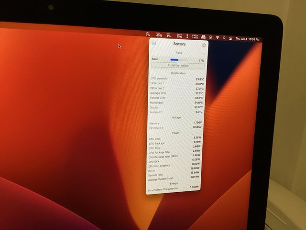Image resolution: width=306 pixels, height=230 pixels.
Task: Select the CPU core 2 temperature row
Action: point(176,88)
